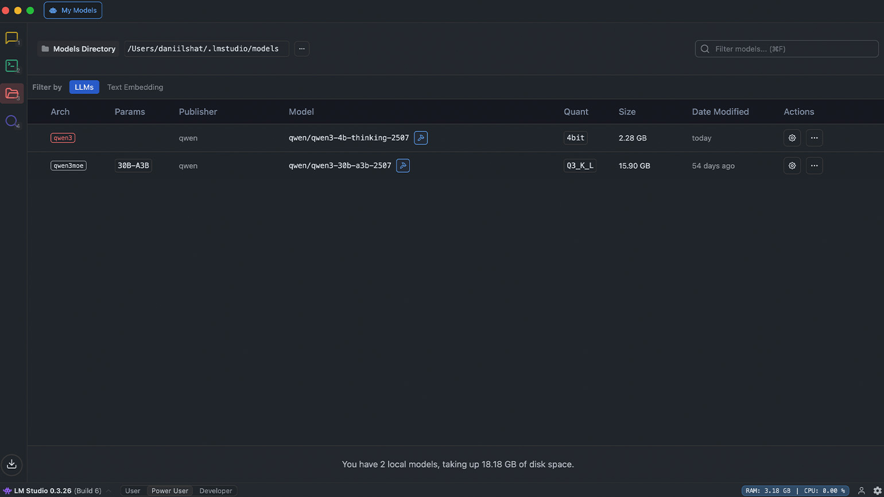The height and width of the screenshot is (497, 884).
Task: Select the LLMs filter
Action: (84, 87)
